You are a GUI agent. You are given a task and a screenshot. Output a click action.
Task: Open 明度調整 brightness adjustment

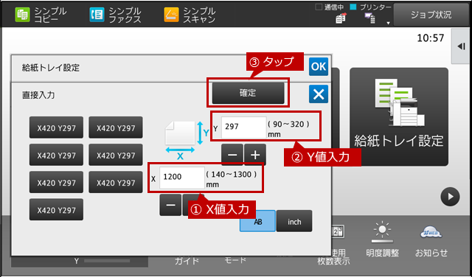pyautogui.click(x=382, y=239)
